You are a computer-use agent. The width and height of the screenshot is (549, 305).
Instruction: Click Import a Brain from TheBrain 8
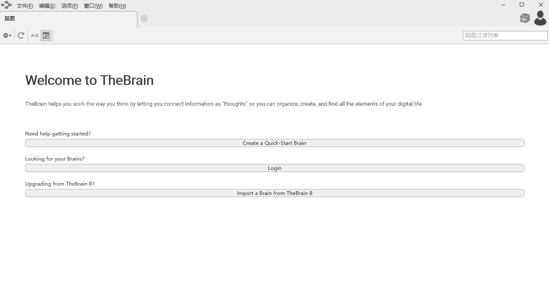(275, 193)
